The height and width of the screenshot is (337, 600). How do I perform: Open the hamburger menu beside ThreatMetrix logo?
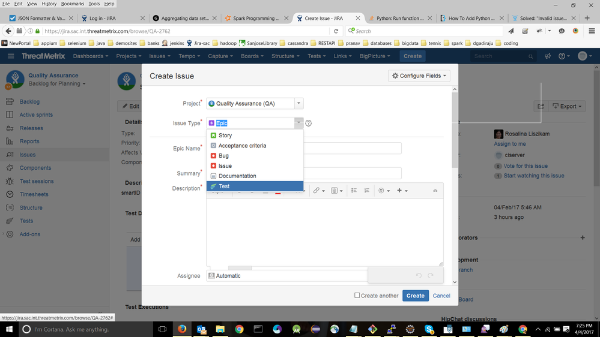(11, 56)
